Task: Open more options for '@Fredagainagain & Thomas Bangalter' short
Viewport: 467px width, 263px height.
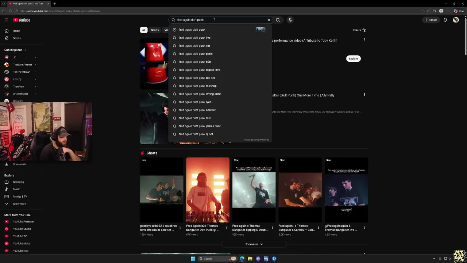Action: [364, 227]
